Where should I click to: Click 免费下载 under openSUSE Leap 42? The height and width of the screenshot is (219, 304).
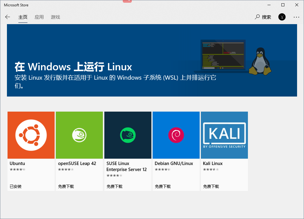coord(66,186)
